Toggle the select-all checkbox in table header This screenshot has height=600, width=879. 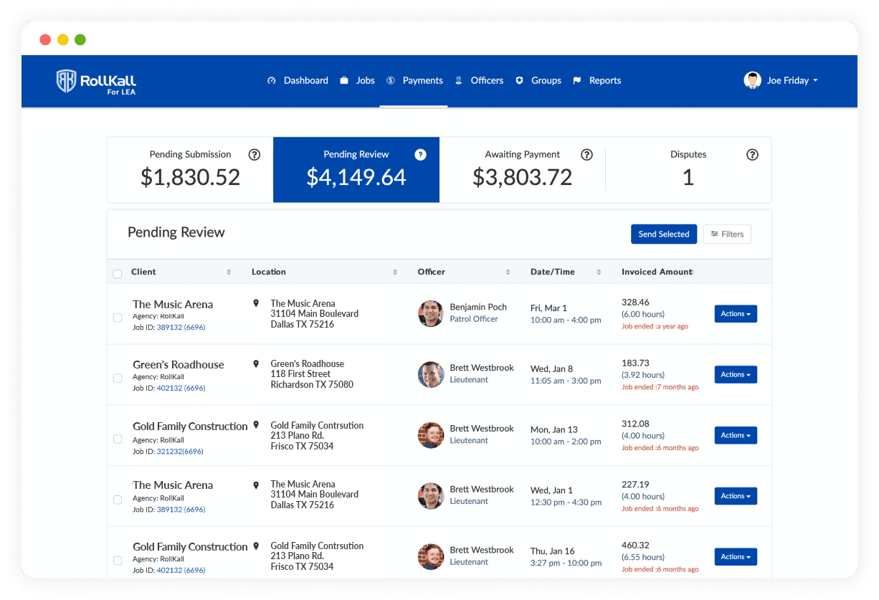118,274
